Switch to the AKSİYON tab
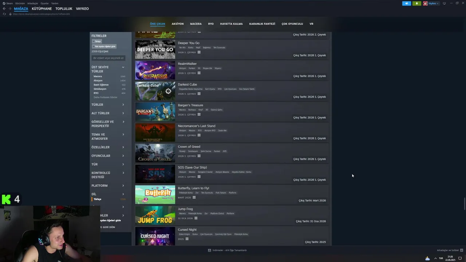The image size is (466, 262). point(178,24)
